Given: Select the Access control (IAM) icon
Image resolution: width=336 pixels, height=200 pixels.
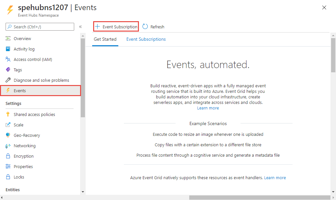Looking at the screenshot, I should point(8,59).
